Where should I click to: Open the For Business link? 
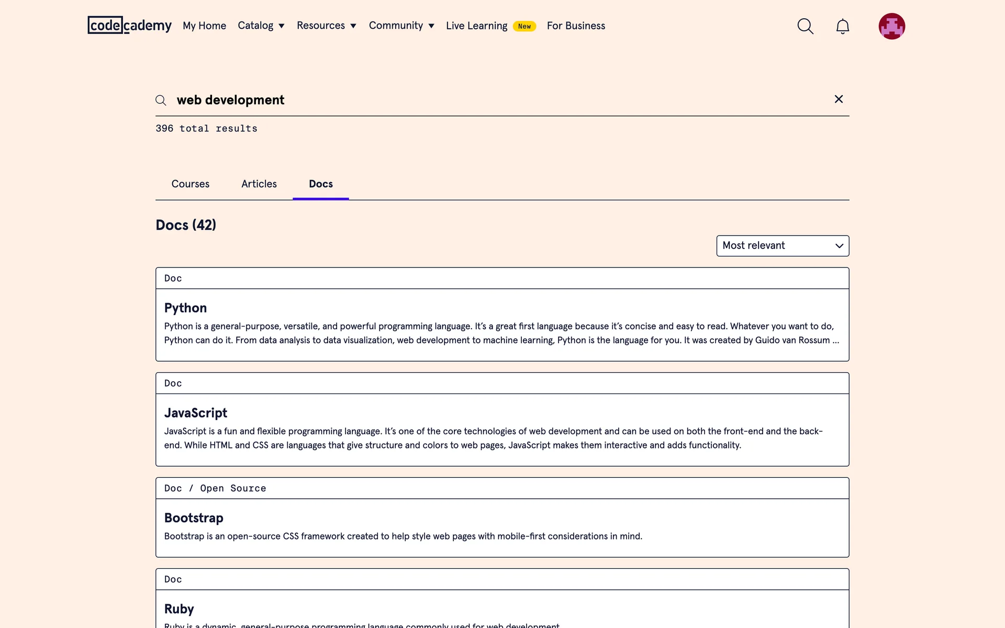point(576,26)
